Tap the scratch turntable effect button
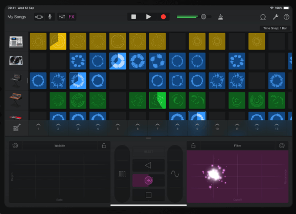 point(149,180)
